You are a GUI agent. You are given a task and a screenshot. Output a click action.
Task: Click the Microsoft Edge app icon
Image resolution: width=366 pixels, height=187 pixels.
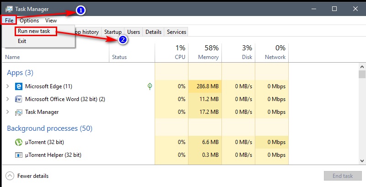[x=19, y=86]
